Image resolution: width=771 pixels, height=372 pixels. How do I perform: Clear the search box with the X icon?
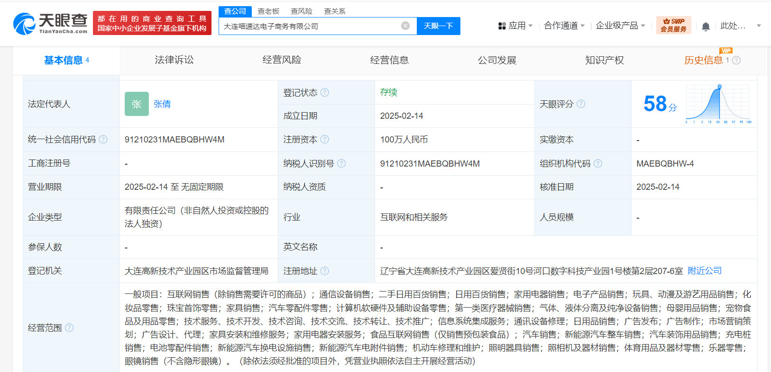pyautogui.click(x=405, y=26)
